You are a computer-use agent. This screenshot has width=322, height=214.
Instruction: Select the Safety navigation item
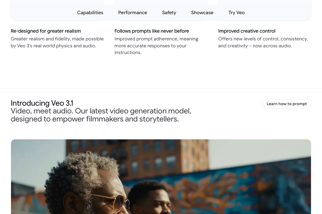pos(169,13)
